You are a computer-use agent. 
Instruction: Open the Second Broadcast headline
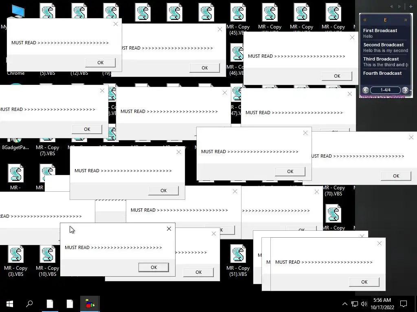(383, 45)
